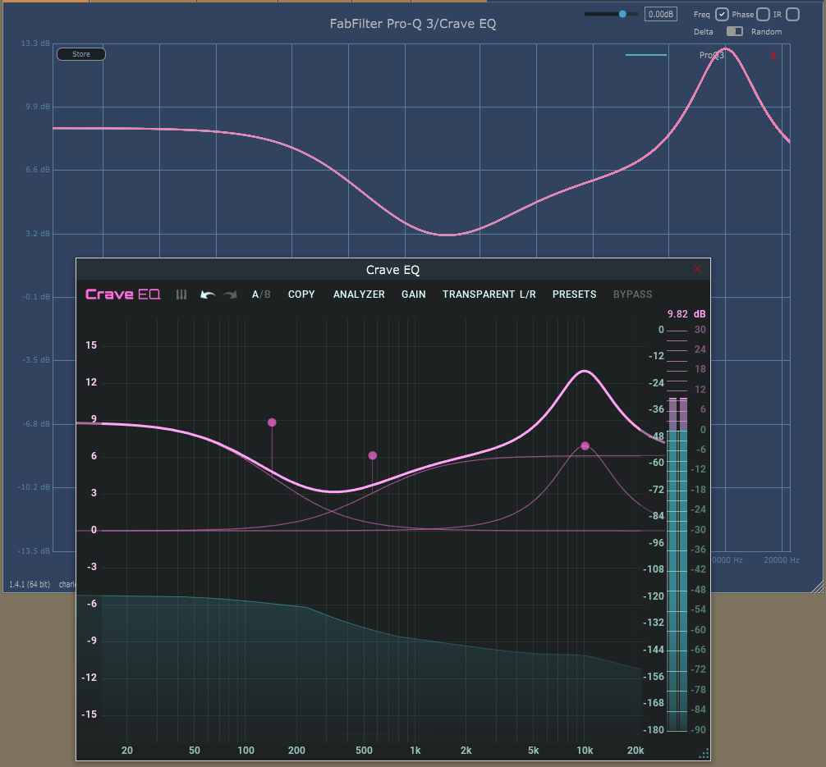The image size is (826, 767).
Task: Click the three vertical bars icon in Crave EQ
Action: pos(181,294)
